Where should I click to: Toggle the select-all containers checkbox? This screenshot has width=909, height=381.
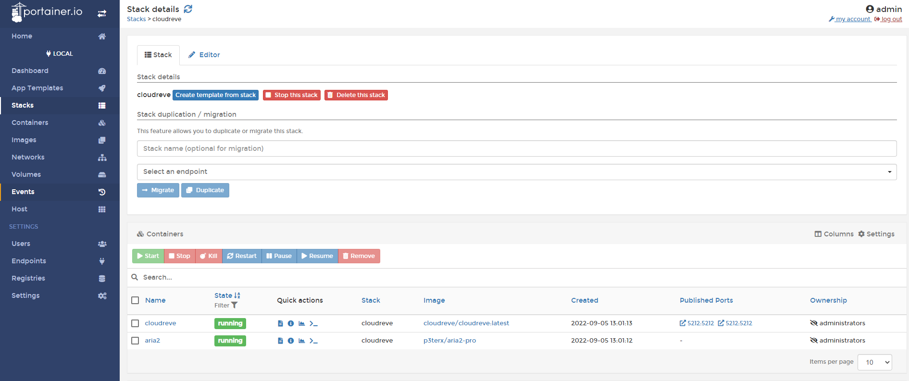(x=135, y=300)
